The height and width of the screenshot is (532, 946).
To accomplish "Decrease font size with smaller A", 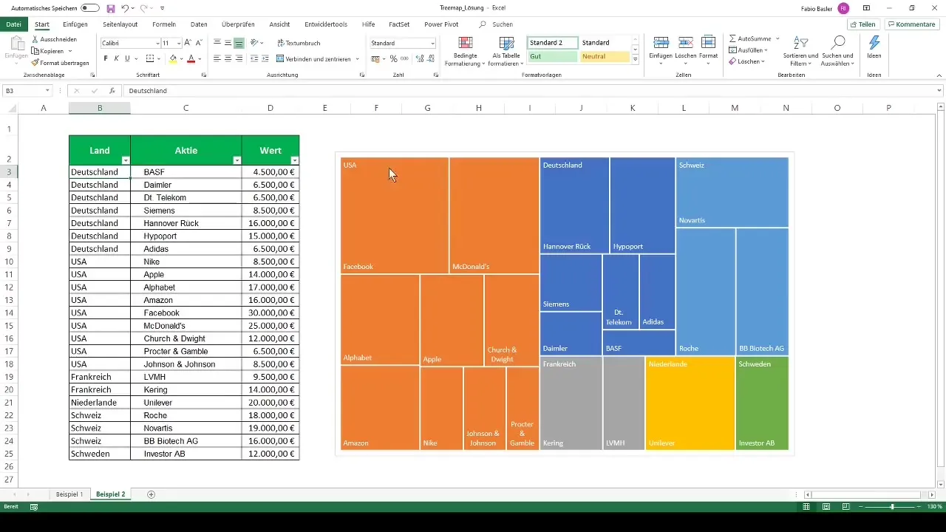I will coord(199,43).
